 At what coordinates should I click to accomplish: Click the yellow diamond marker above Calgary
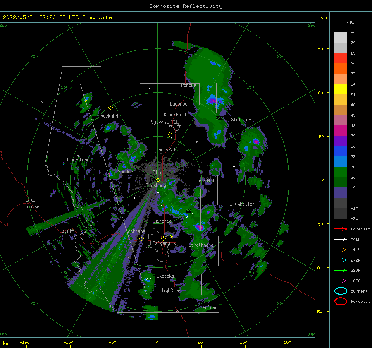(163, 238)
